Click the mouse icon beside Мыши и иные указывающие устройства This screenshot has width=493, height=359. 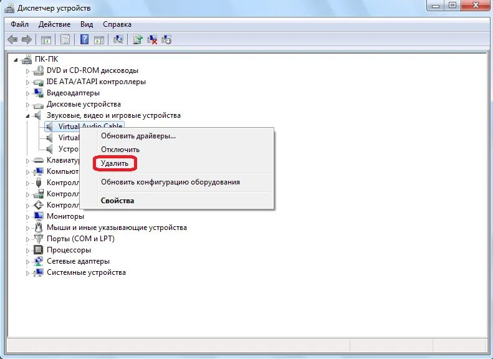(39, 227)
